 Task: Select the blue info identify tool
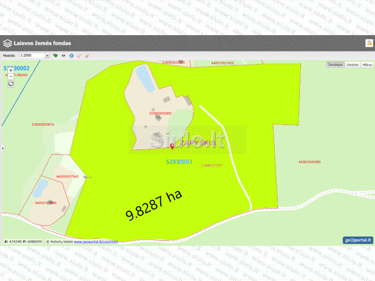coord(71,55)
